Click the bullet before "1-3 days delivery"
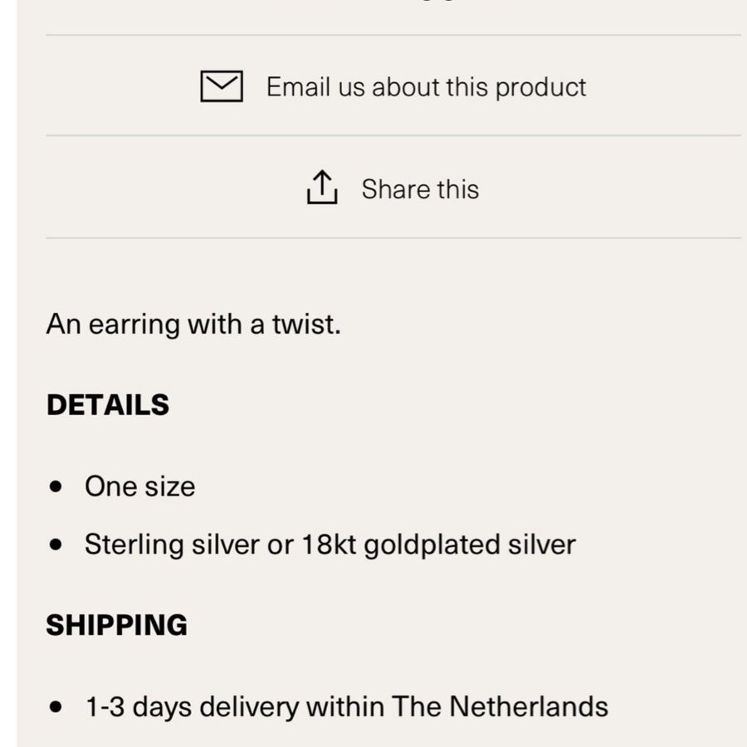 [56, 707]
